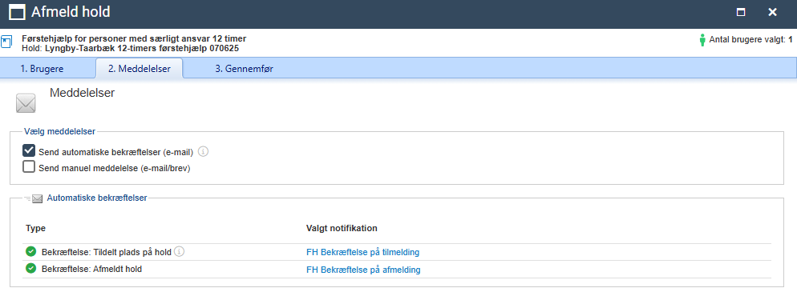
Task: Select the 2. Meddelelser tab
Action: [140, 69]
